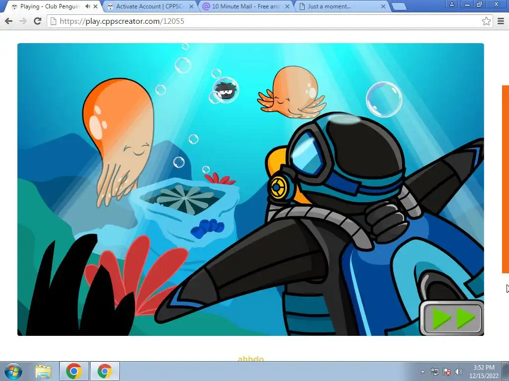Open the Windows Start menu
This screenshot has height=381, width=509.
13,371
